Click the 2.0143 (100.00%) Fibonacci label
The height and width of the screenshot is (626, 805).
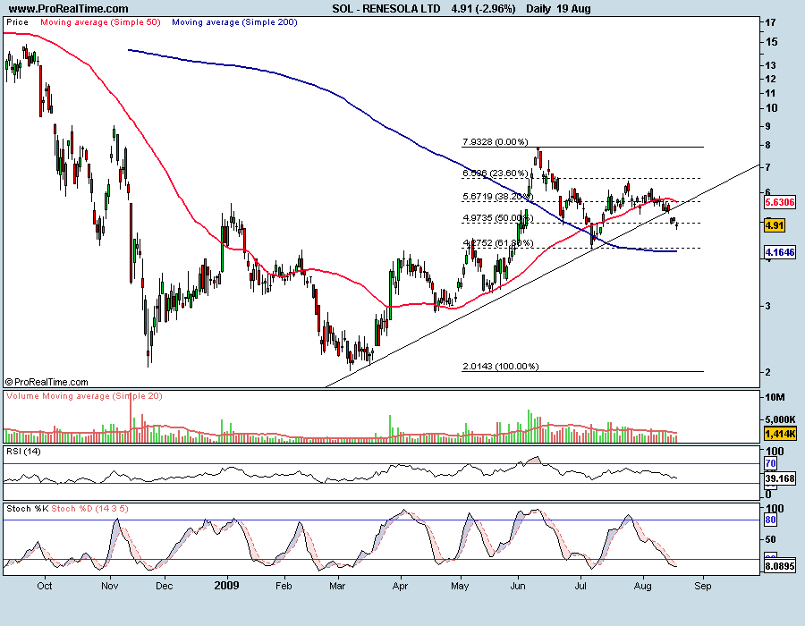[501, 367]
